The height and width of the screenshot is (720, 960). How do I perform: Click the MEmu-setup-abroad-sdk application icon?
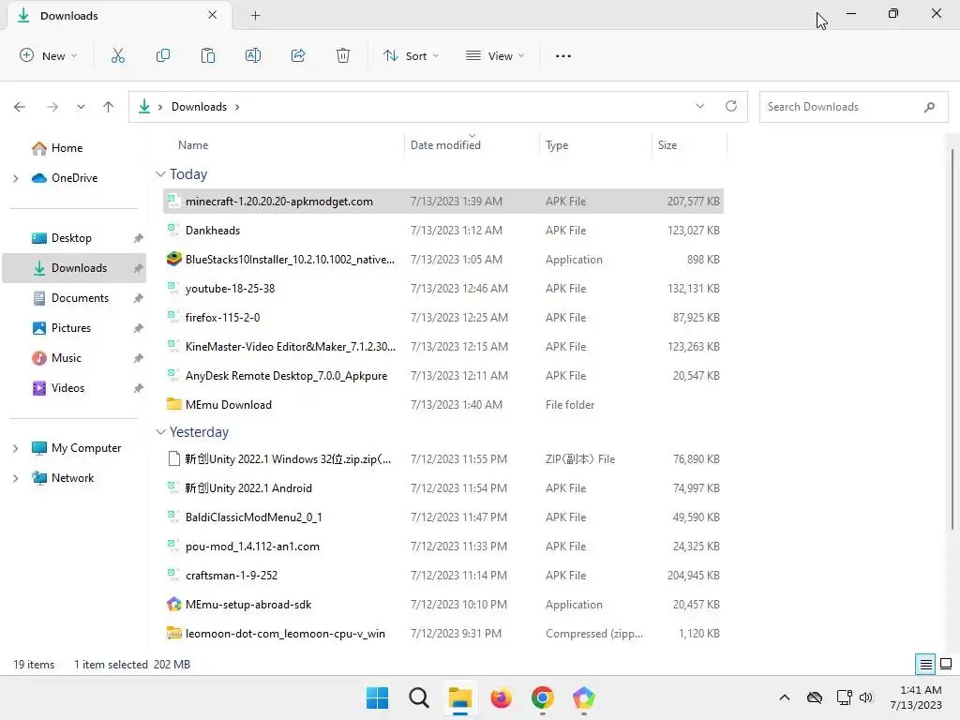[173, 605]
